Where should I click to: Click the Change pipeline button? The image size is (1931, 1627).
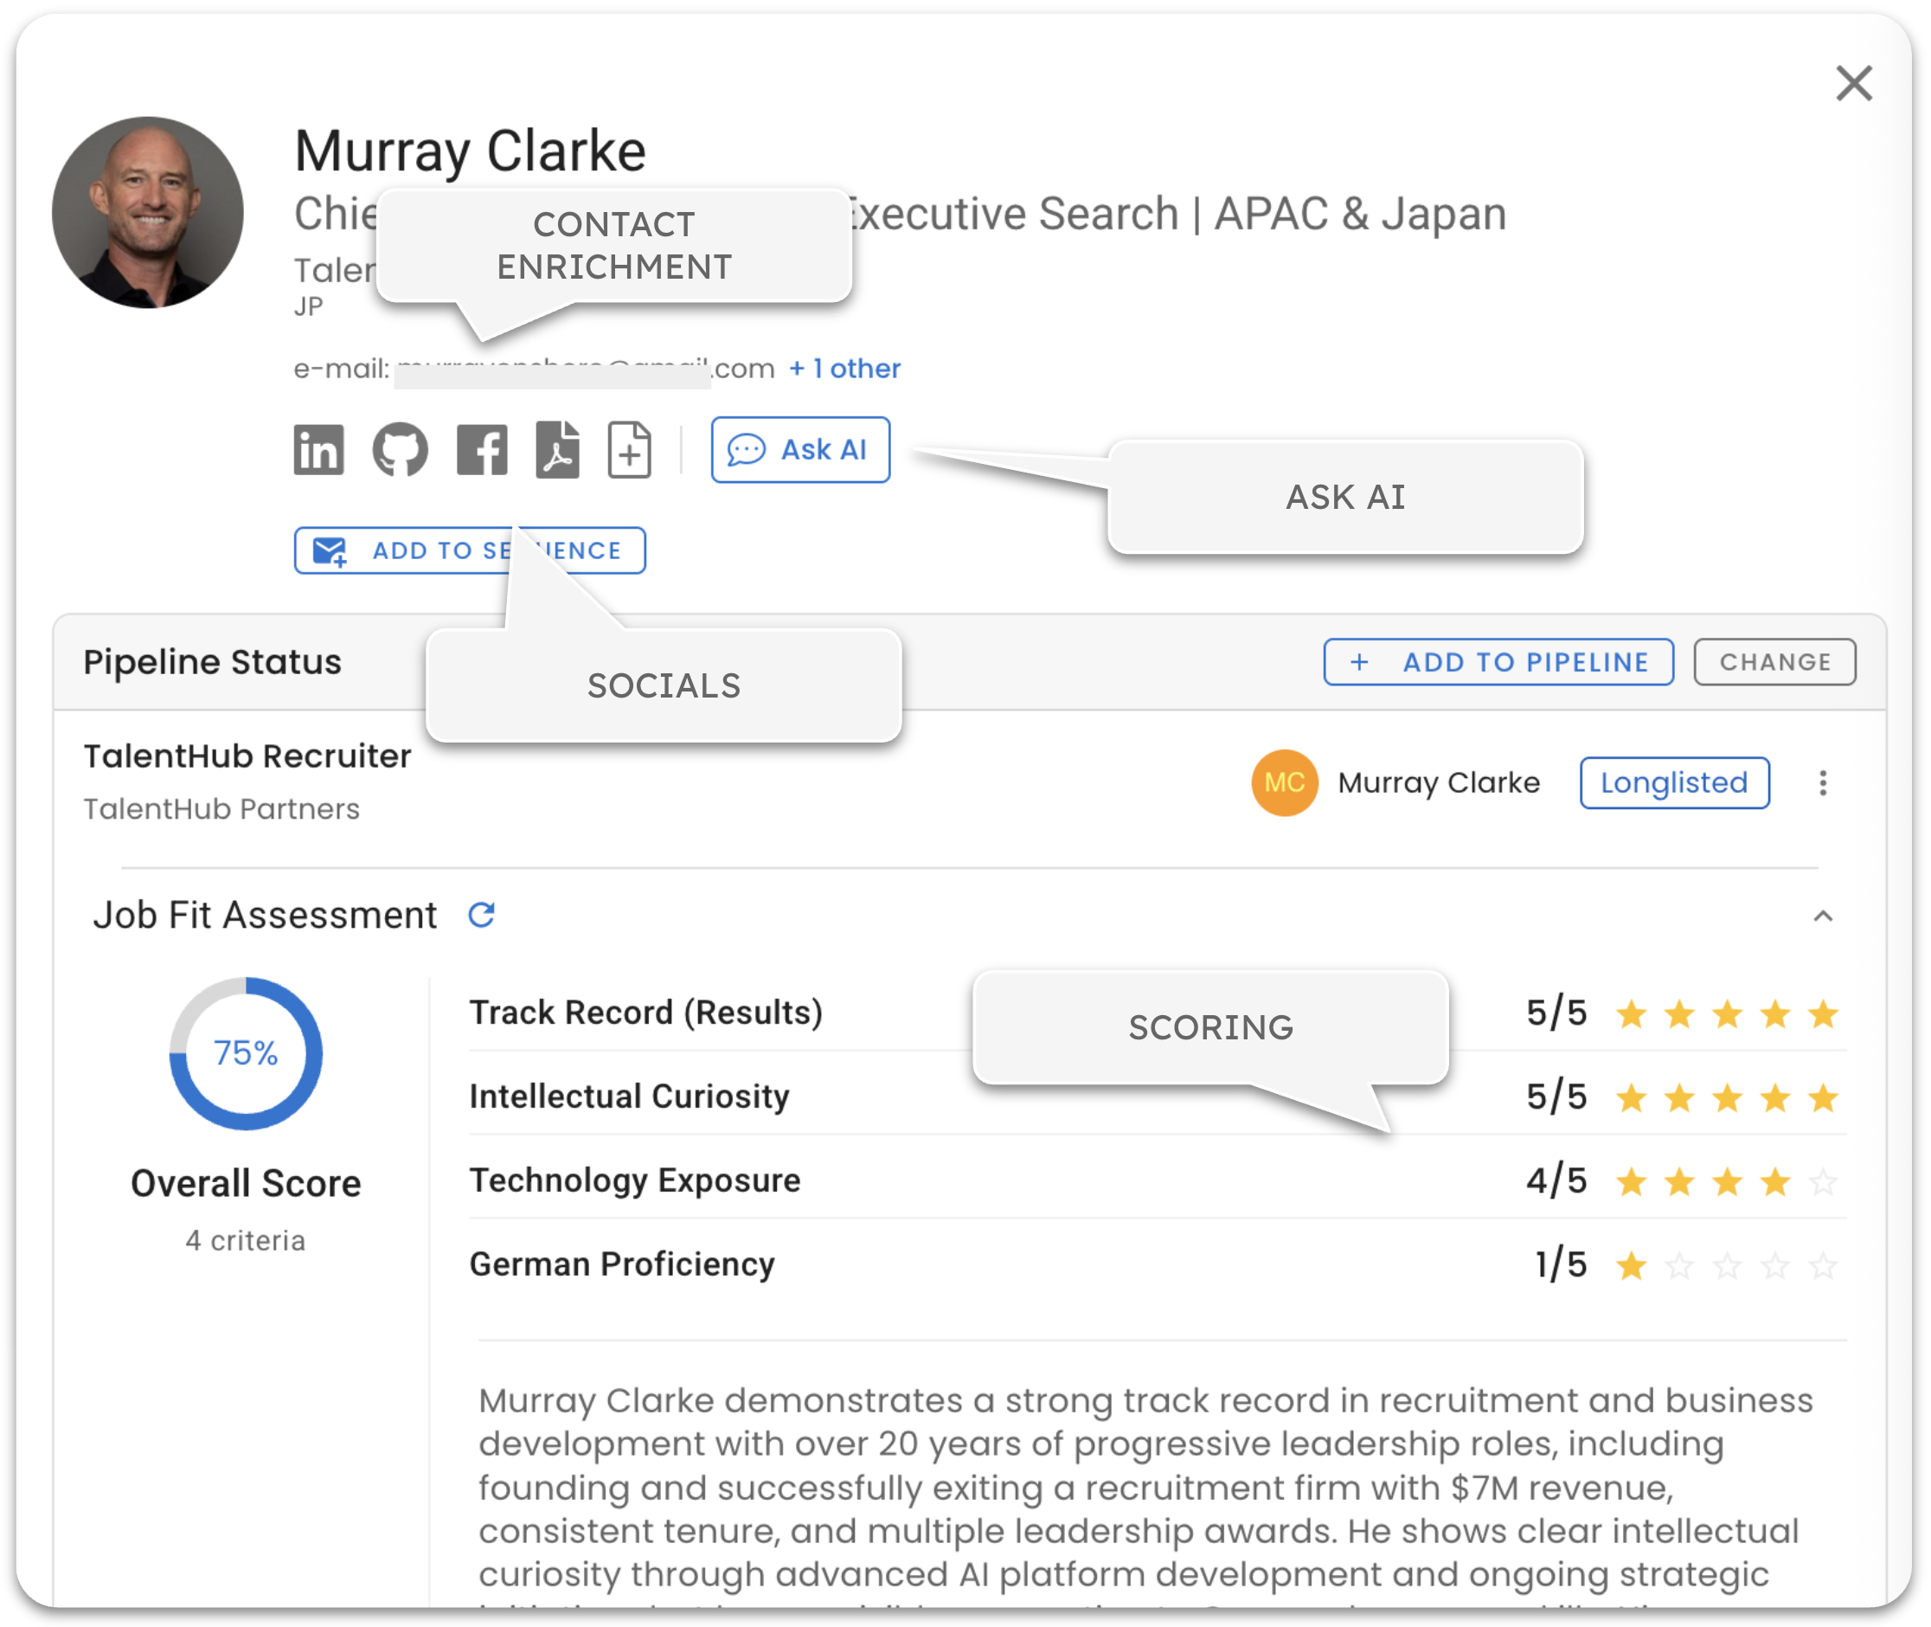(x=1774, y=662)
